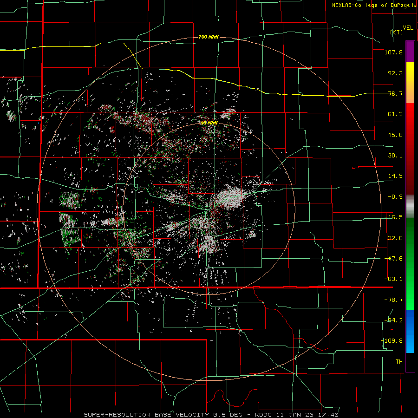The height and width of the screenshot is (418, 418).
Task: Click the 92.3 legend value
Action: coord(395,73)
